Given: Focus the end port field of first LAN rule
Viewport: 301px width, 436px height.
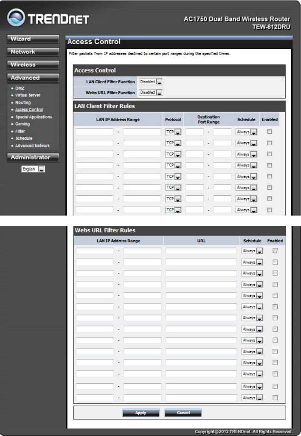Looking at the screenshot, I should (222, 132).
